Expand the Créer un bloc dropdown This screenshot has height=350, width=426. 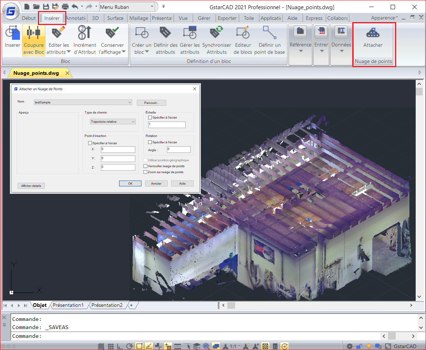(147, 52)
